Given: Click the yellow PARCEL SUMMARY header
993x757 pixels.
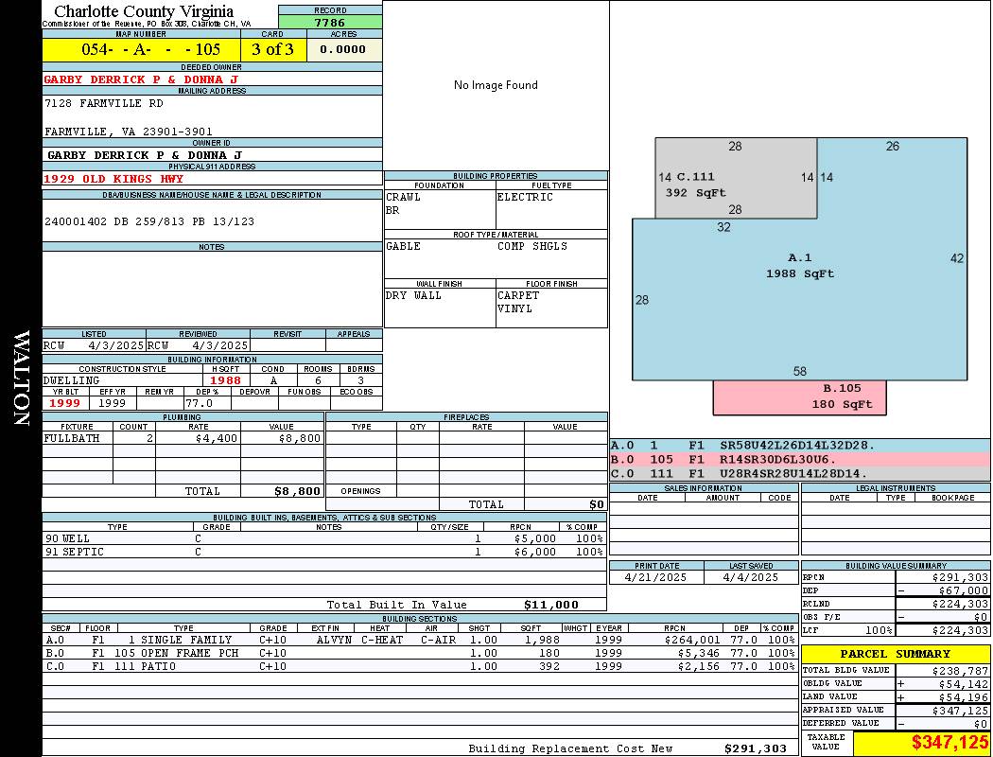Looking at the screenshot, I should [x=896, y=654].
